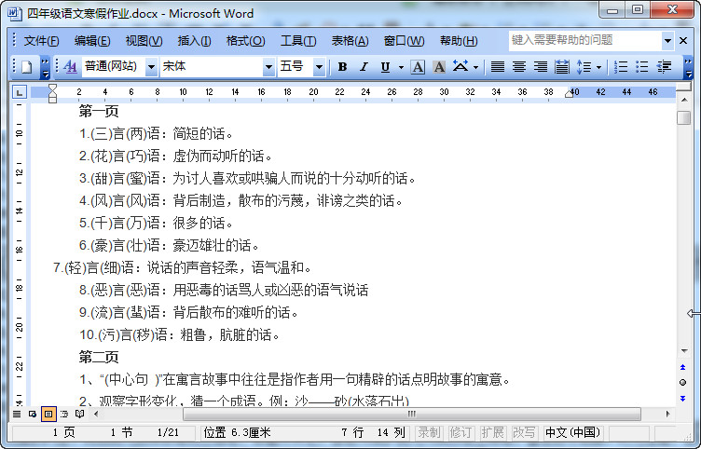This screenshot has height=449, width=701.
Task: Close the document with menu bar X
Action: [683, 41]
